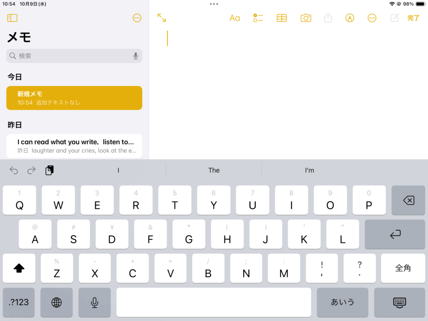Tap the undo arrow
The height and width of the screenshot is (321, 428).
[14, 170]
